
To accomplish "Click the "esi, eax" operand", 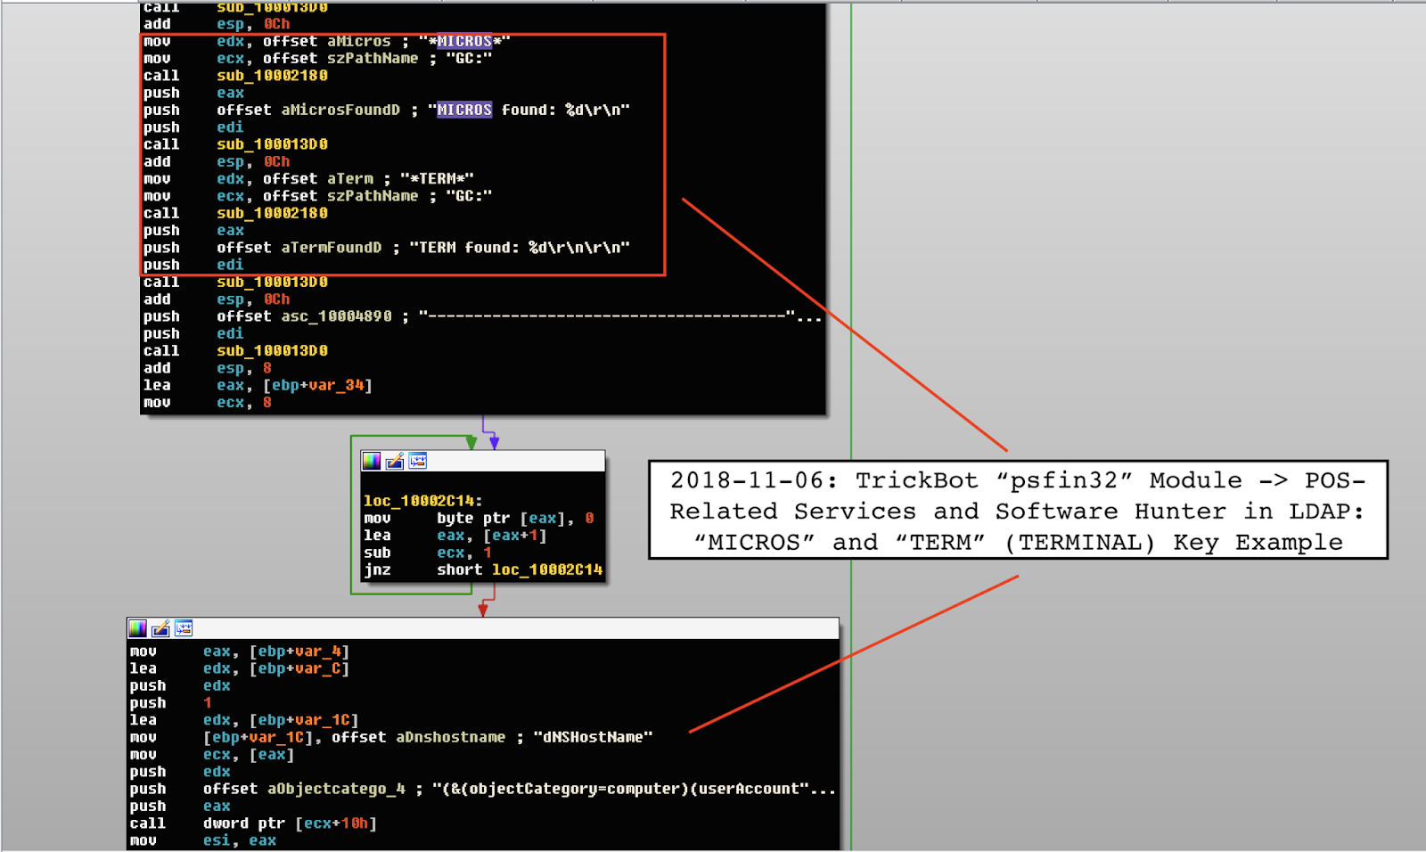I will pyautogui.click(x=240, y=840).
